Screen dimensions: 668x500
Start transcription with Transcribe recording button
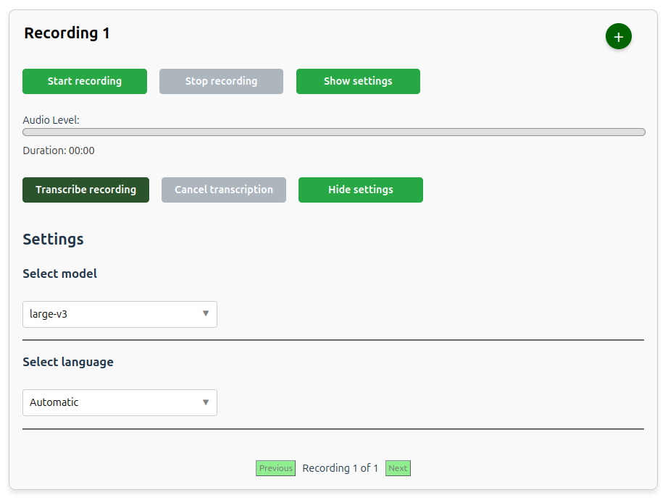tap(85, 190)
